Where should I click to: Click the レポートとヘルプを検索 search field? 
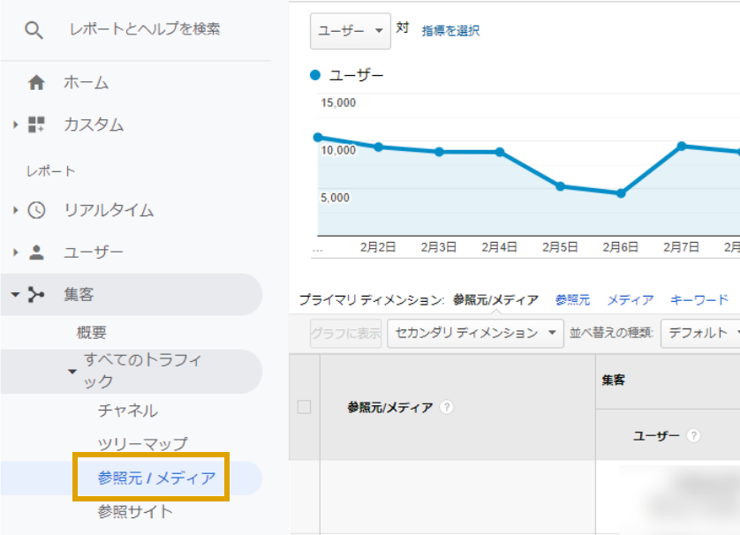[x=145, y=30]
